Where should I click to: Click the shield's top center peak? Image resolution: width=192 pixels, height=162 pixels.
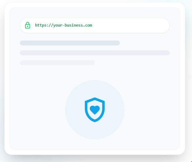coord(95,99)
